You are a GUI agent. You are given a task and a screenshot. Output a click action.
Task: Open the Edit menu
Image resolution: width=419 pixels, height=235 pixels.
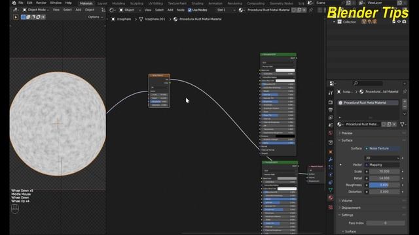pyautogui.click(x=29, y=3)
